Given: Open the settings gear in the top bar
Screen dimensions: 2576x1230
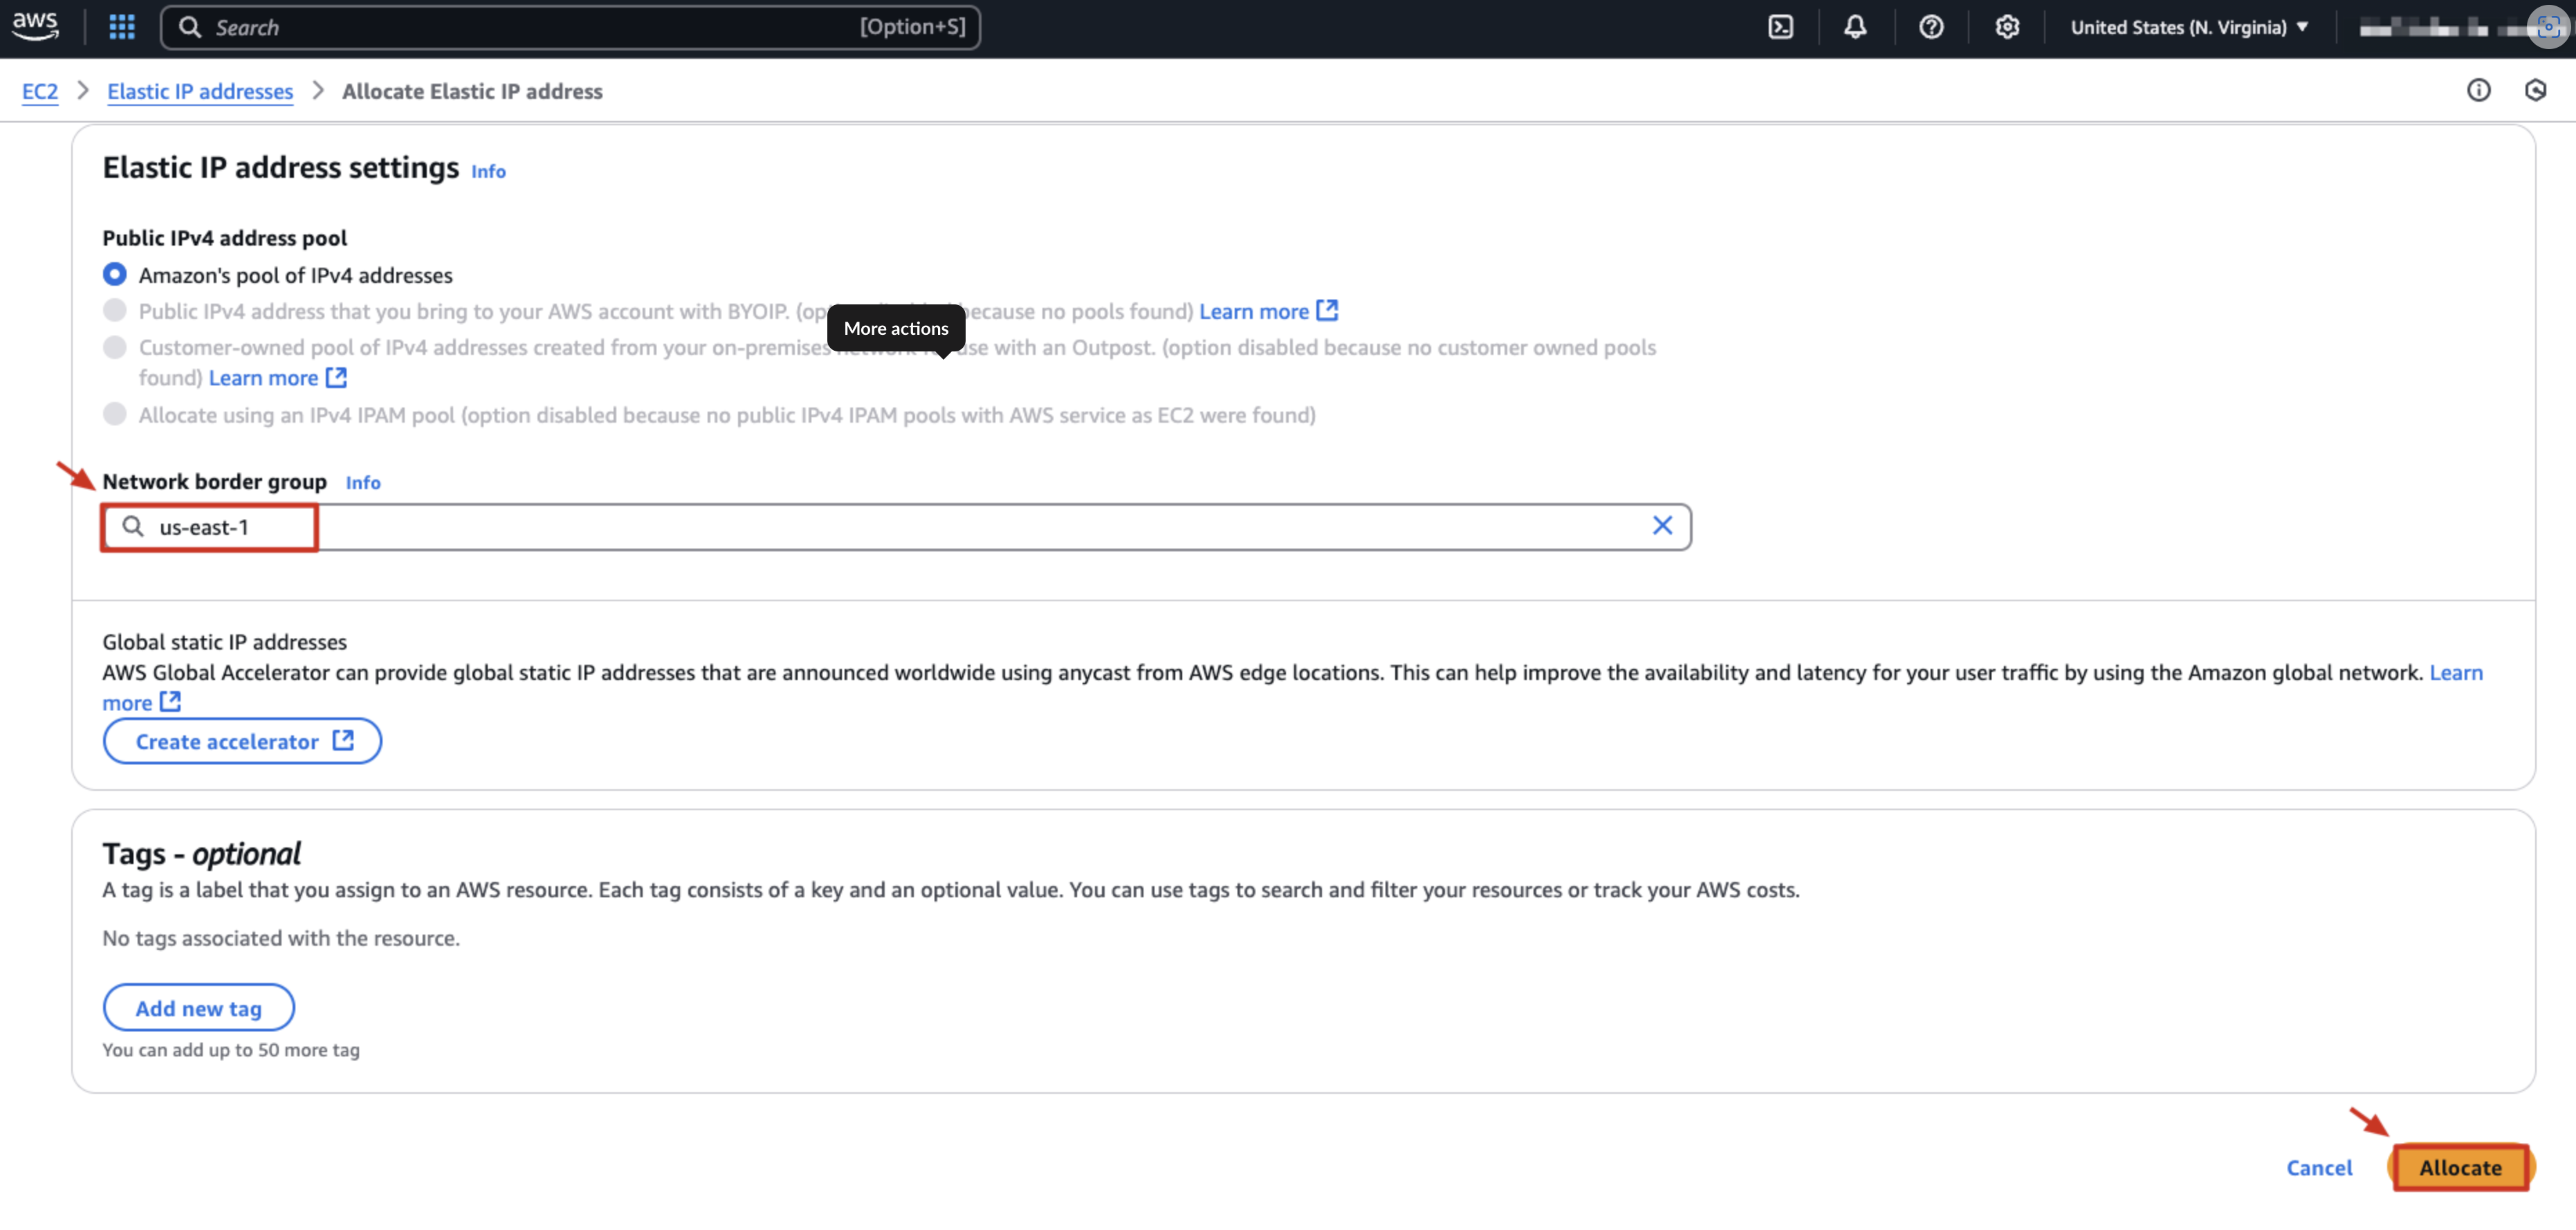Looking at the screenshot, I should click(x=2006, y=27).
